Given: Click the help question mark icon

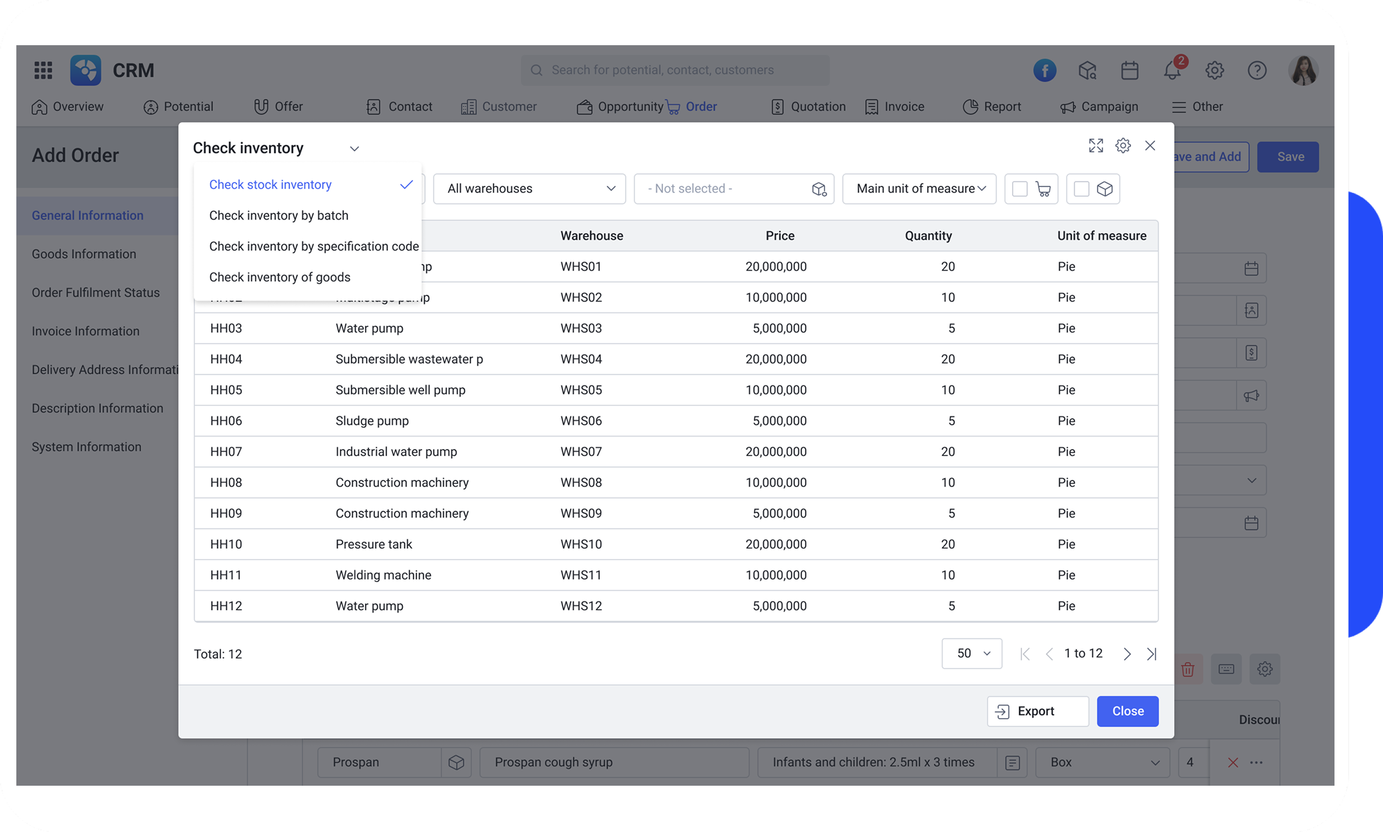Looking at the screenshot, I should [1258, 70].
